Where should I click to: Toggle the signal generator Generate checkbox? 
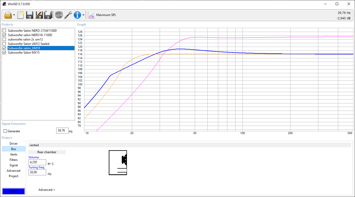click(5, 131)
